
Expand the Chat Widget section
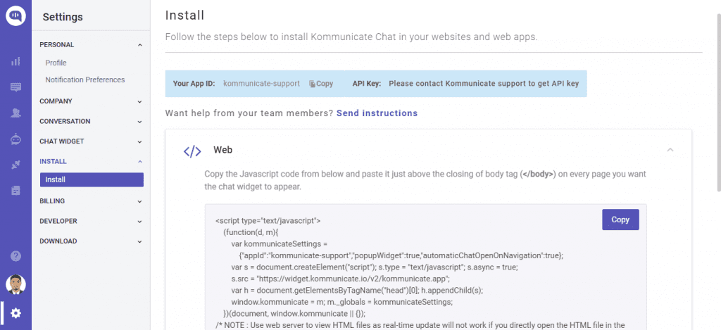click(x=139, y=141)
